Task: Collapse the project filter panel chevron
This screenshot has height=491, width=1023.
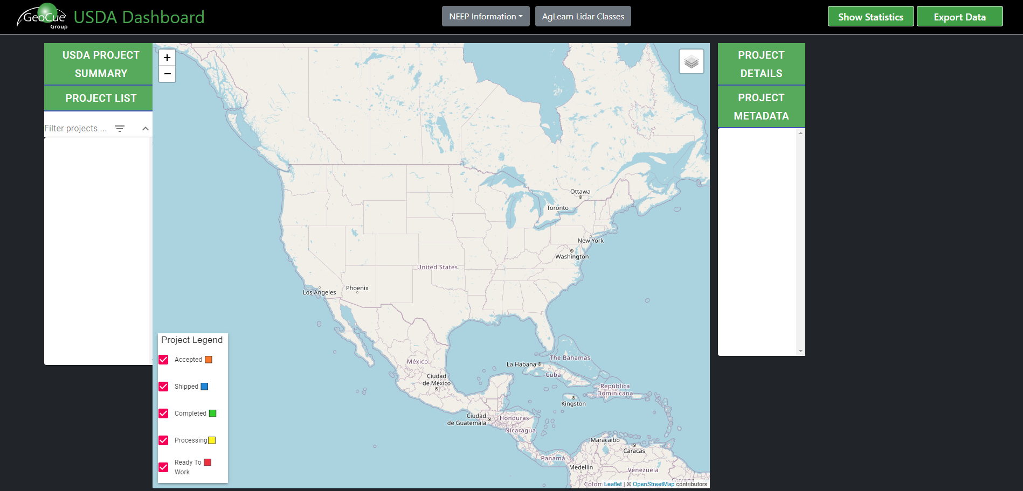Action: 145,128
